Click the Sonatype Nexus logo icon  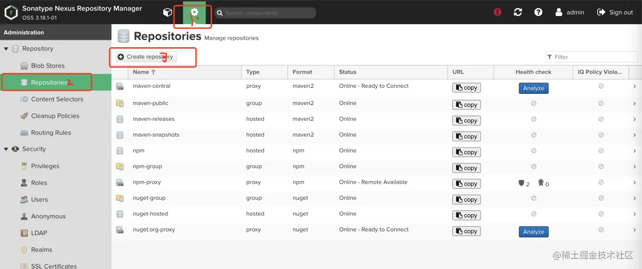coord(11,13)
